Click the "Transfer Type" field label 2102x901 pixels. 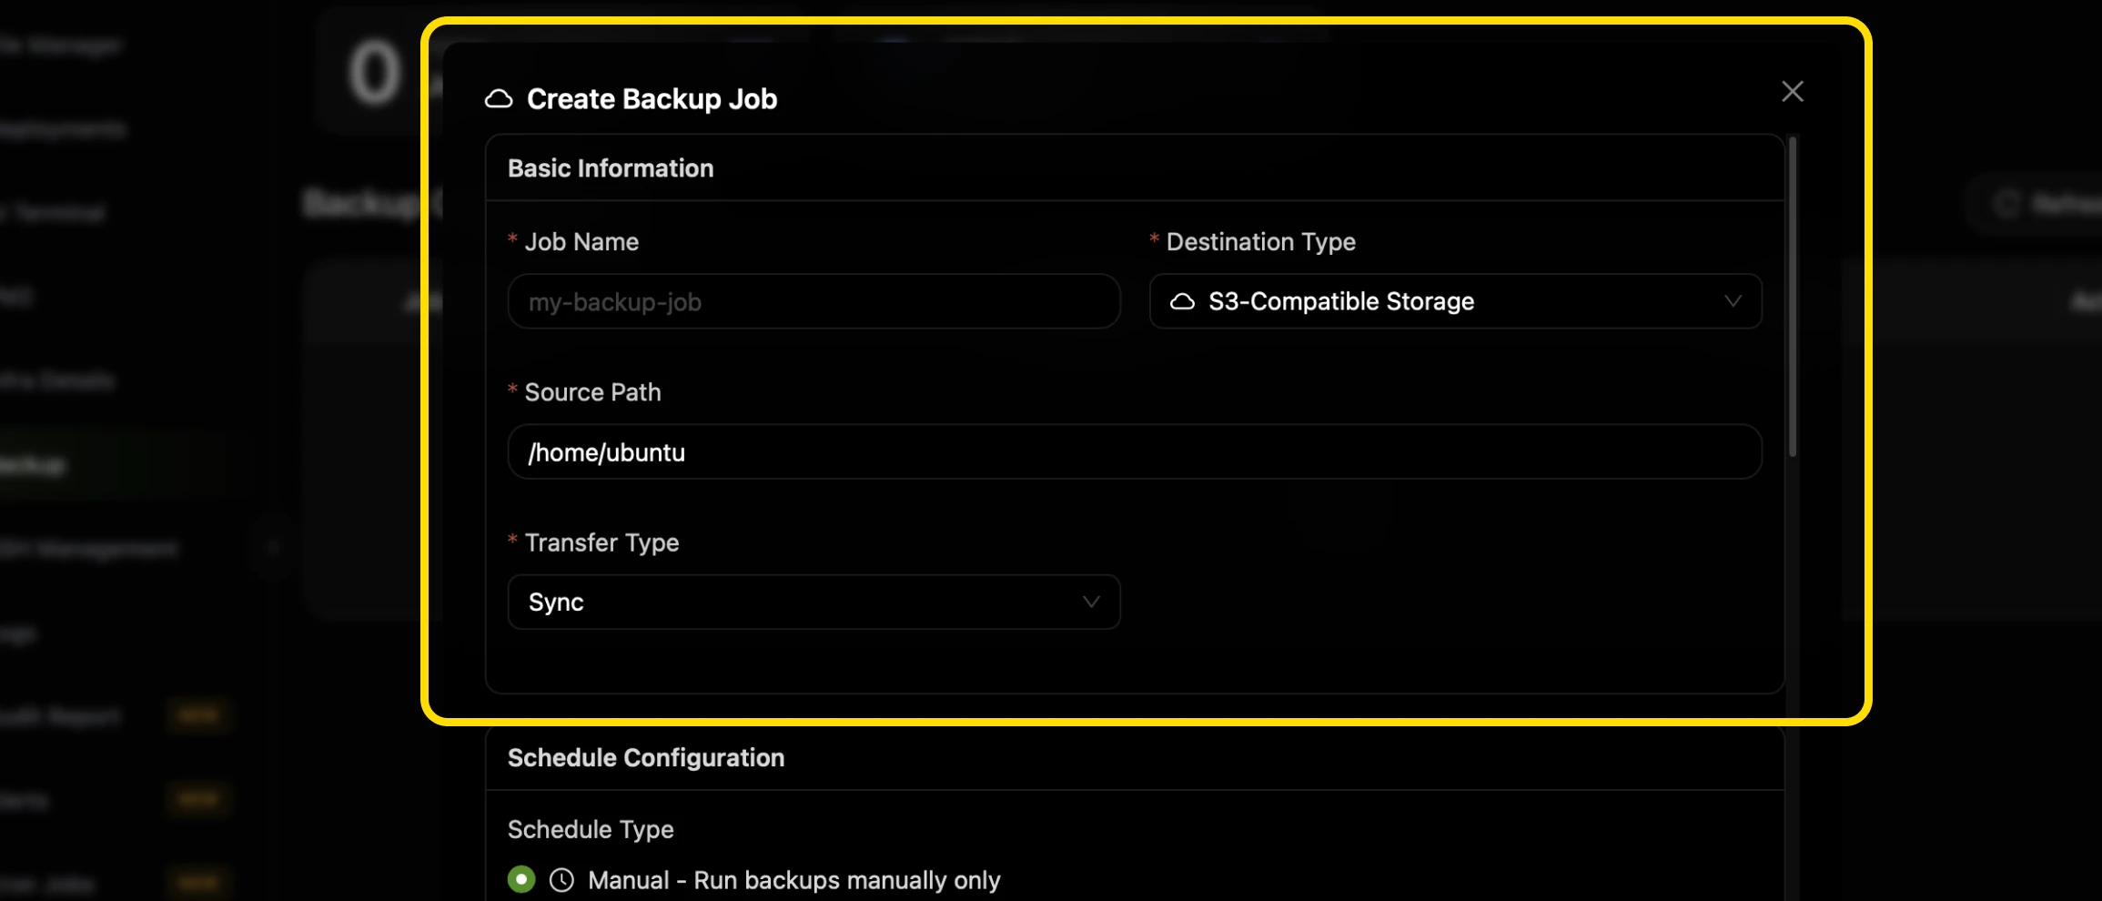tap(601, 542)
